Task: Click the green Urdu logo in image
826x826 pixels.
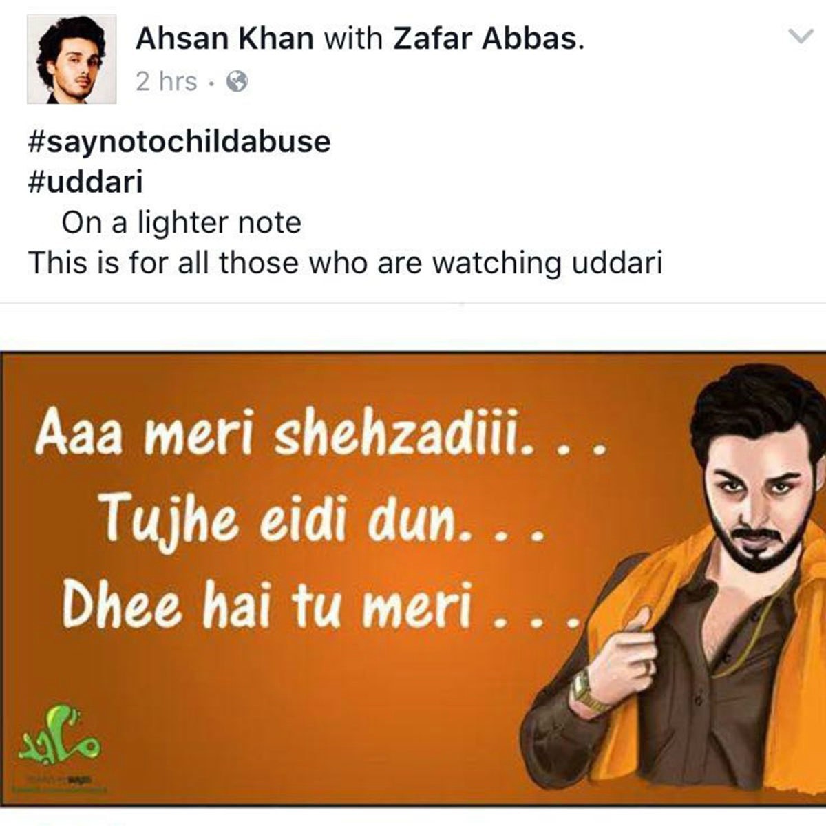Action: (59, 735)
